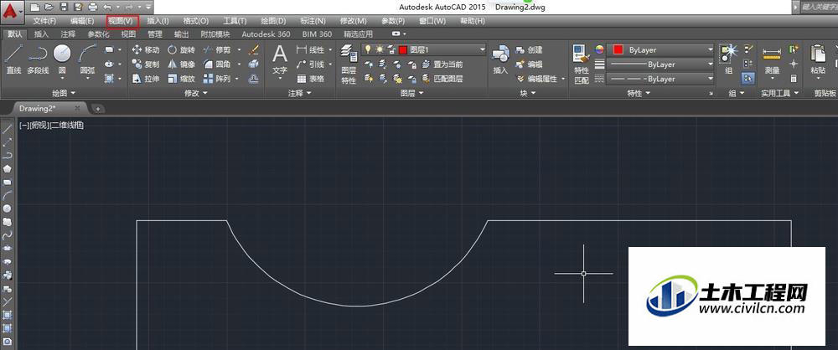
Task: Click the 创建 block button
Action: pyautogui.click(x=529, y=49)
